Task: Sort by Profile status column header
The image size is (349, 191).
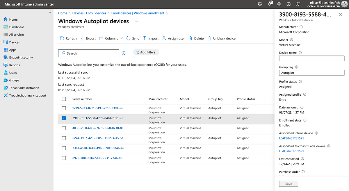Action: click(246, 99)
